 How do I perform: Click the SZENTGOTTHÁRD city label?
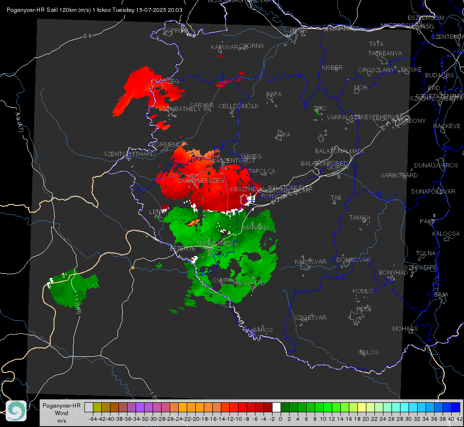[x=129, y=154]
